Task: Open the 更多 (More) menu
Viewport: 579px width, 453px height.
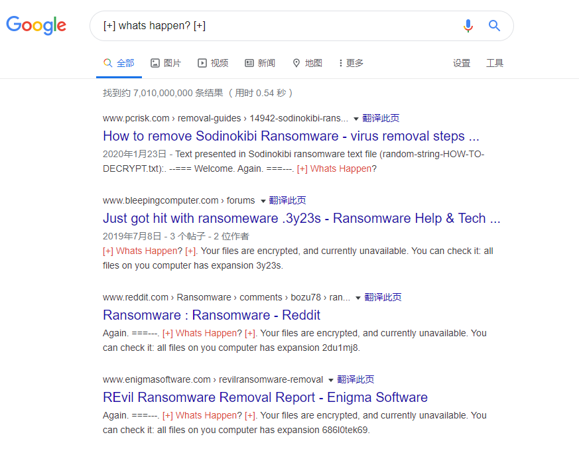Action: [351, 63]
